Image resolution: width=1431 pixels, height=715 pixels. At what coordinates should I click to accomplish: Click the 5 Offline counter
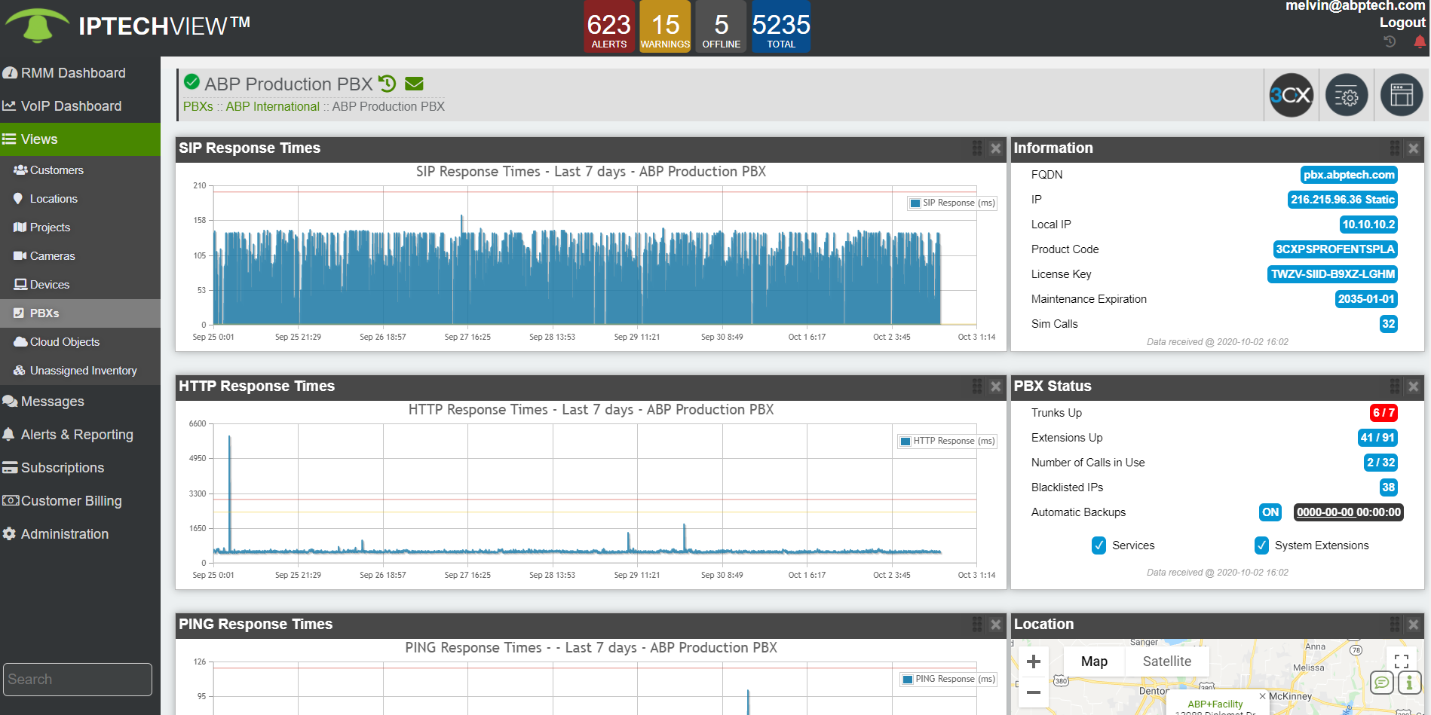click(721, 27)
